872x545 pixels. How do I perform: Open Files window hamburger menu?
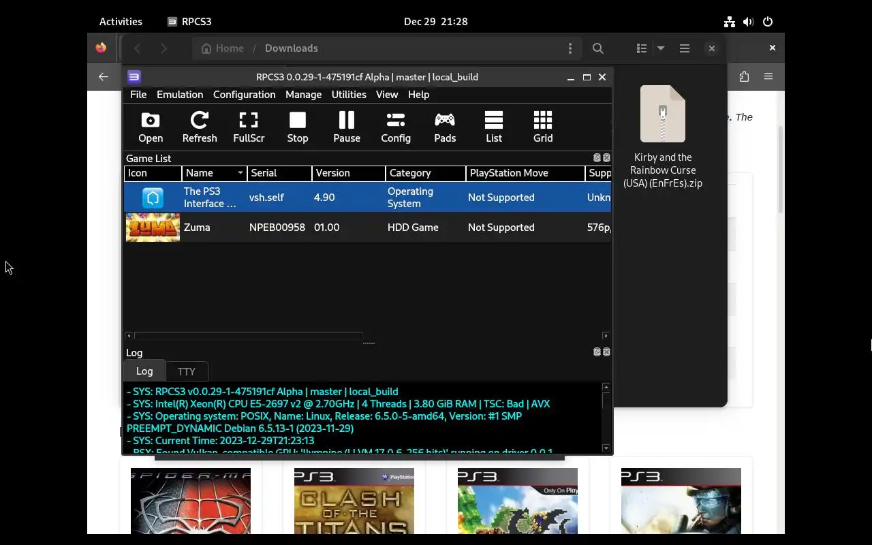click(x=685, y=48)
